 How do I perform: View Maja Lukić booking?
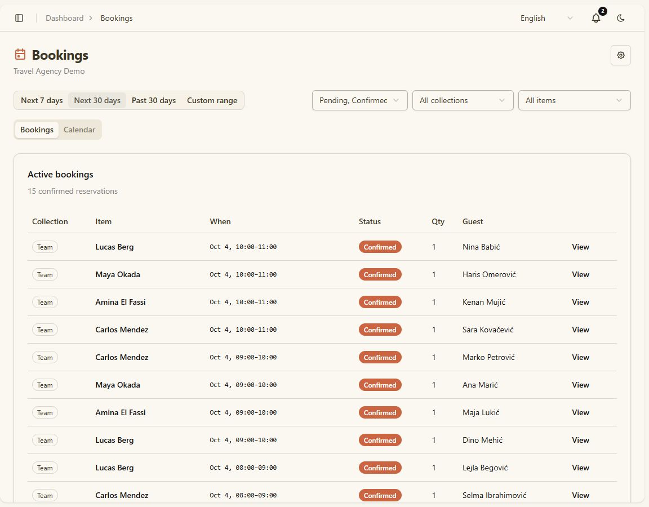click(580, 412)
